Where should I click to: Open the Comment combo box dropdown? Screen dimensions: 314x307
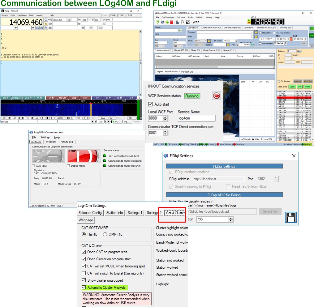click(252, 32)
